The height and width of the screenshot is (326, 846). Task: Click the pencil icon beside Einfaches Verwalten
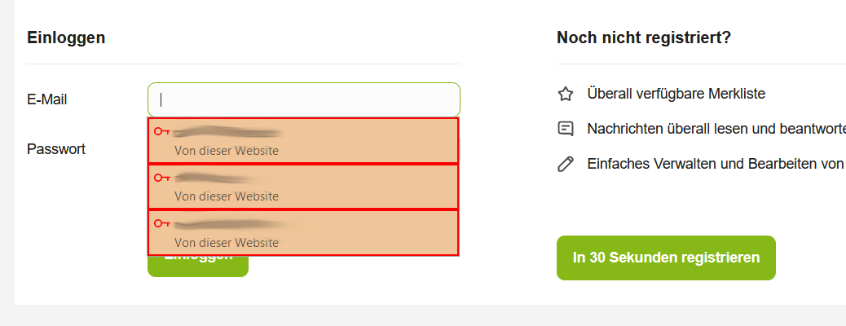566,164
